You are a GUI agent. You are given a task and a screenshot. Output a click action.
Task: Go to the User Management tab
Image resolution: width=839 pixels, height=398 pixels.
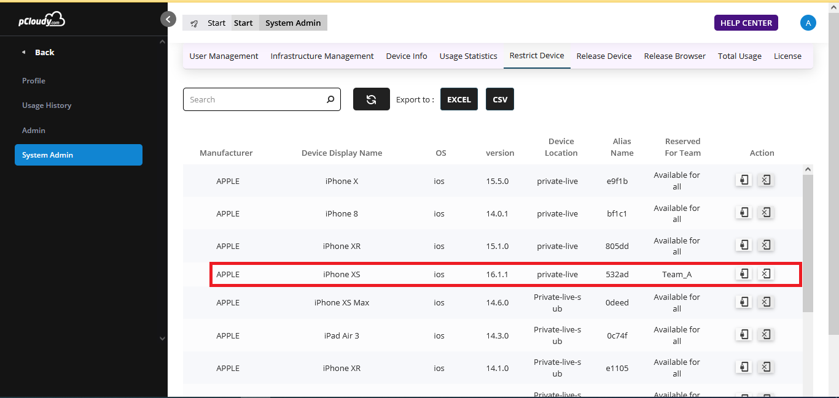pyautogui.click(x=224, y=56)
